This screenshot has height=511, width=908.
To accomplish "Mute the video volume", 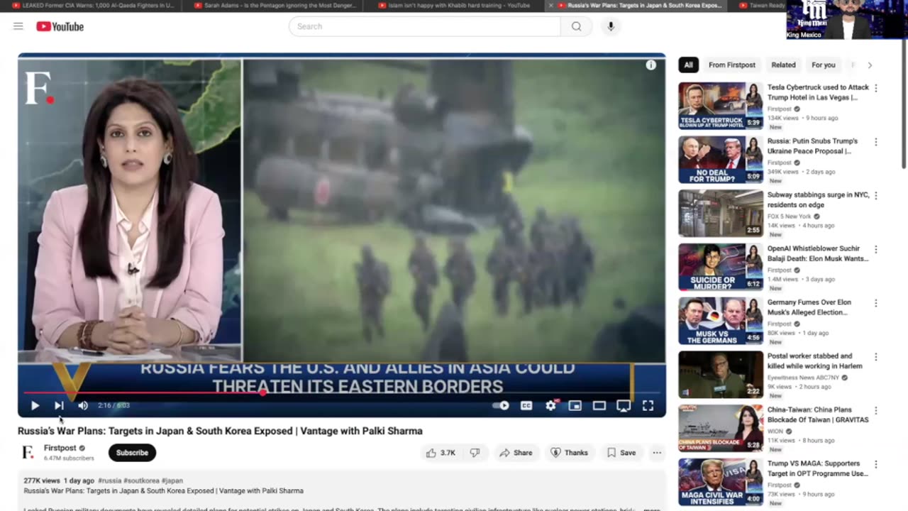I will point(83,405).
